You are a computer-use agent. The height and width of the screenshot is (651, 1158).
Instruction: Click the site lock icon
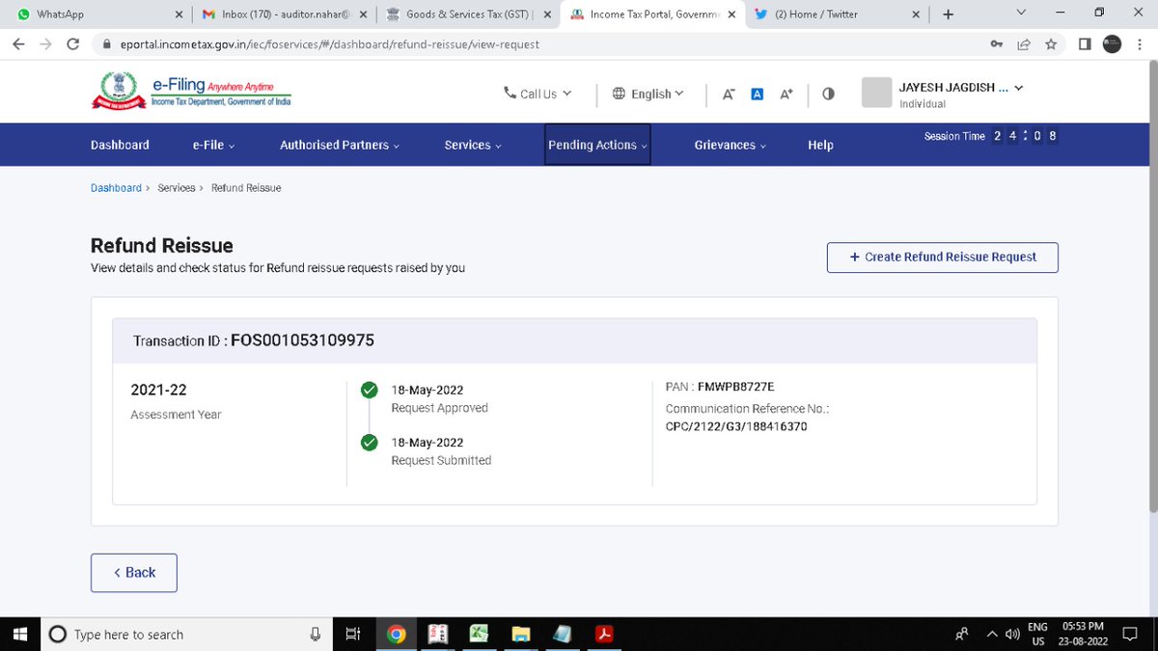coord(107,44)
